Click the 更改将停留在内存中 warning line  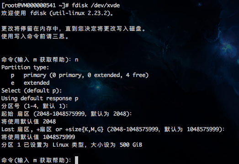tap(74, 29)
